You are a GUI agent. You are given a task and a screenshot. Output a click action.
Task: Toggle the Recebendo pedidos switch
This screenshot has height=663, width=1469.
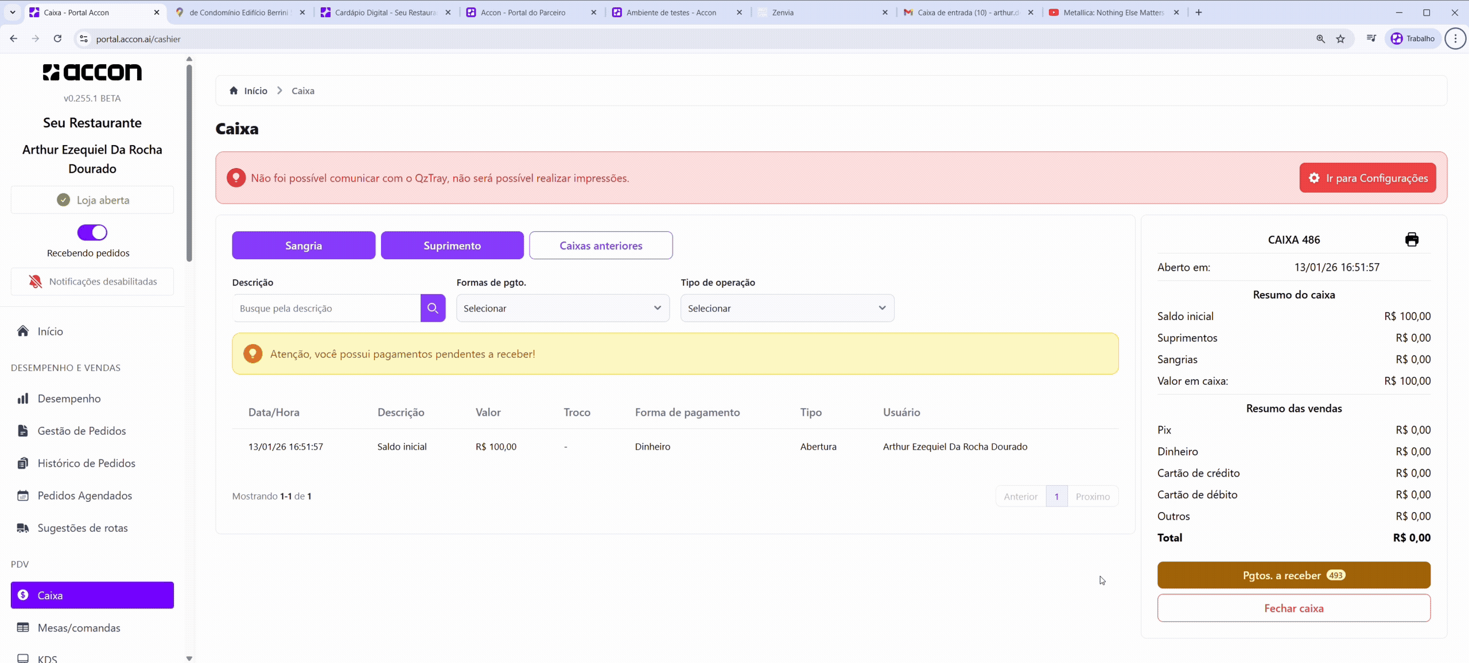pyautogui.click(x=92, y=232)
